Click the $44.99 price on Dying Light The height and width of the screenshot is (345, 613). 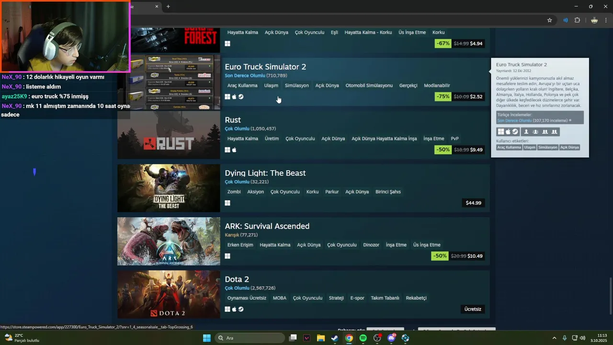pyautogui.click(x=473, y=203)
